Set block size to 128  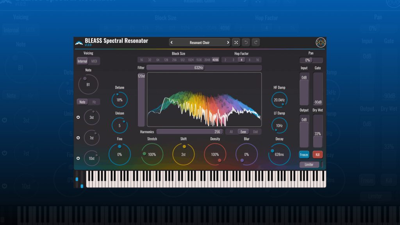click(166, 60)
